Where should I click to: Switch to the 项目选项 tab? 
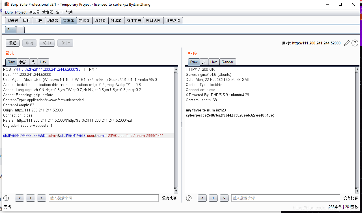pyautogui.click(x=153, y=20)
